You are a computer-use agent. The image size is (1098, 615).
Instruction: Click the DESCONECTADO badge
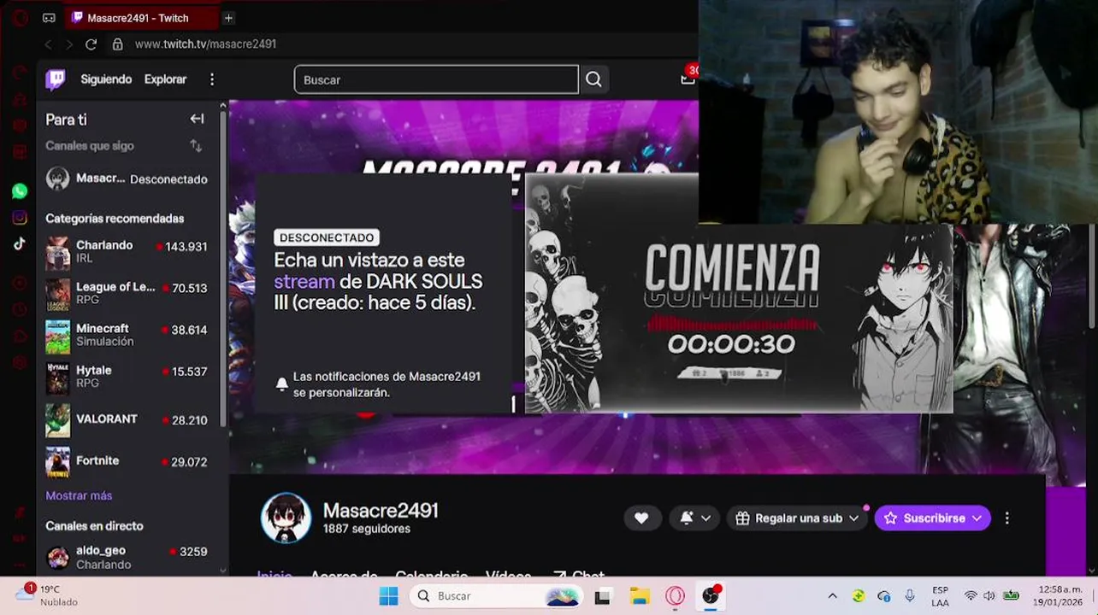pyautogui.click(x=327, y=237)
